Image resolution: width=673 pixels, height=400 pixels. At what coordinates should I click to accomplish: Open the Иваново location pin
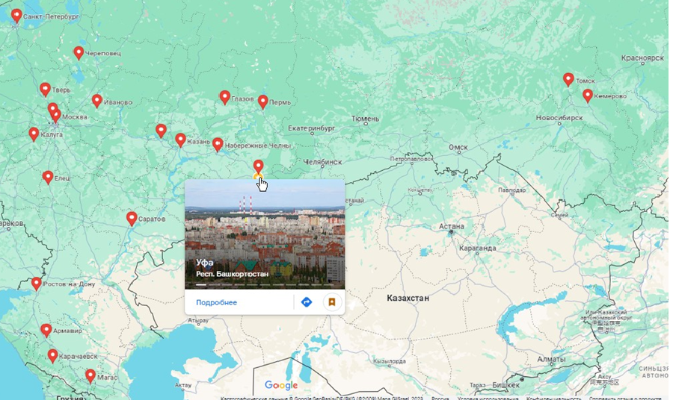pyautogui.click(x=97, y=101)
